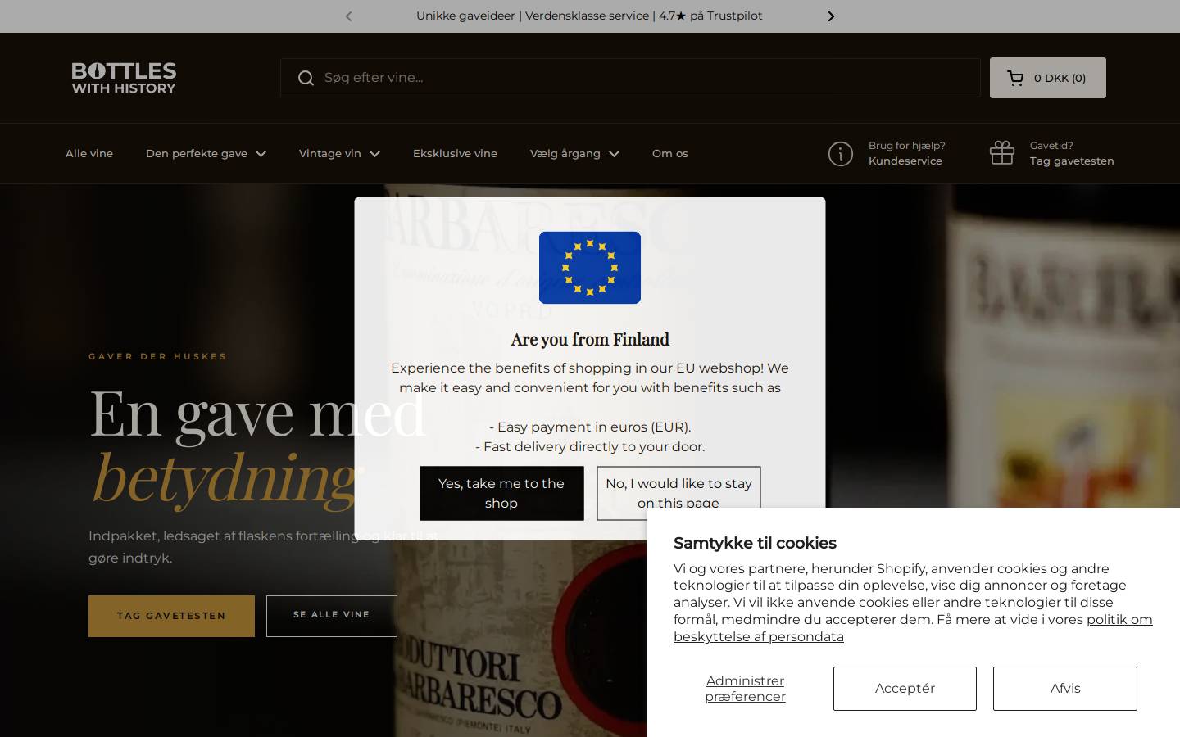Choose 'Yes, take me to the shop'
This screenshot has height=737, width=1180.
click(x=501, y=493)
